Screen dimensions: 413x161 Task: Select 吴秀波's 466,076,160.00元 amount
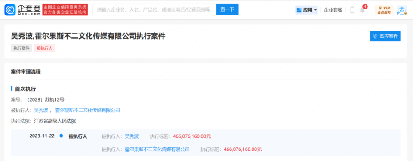coord(192,136)
